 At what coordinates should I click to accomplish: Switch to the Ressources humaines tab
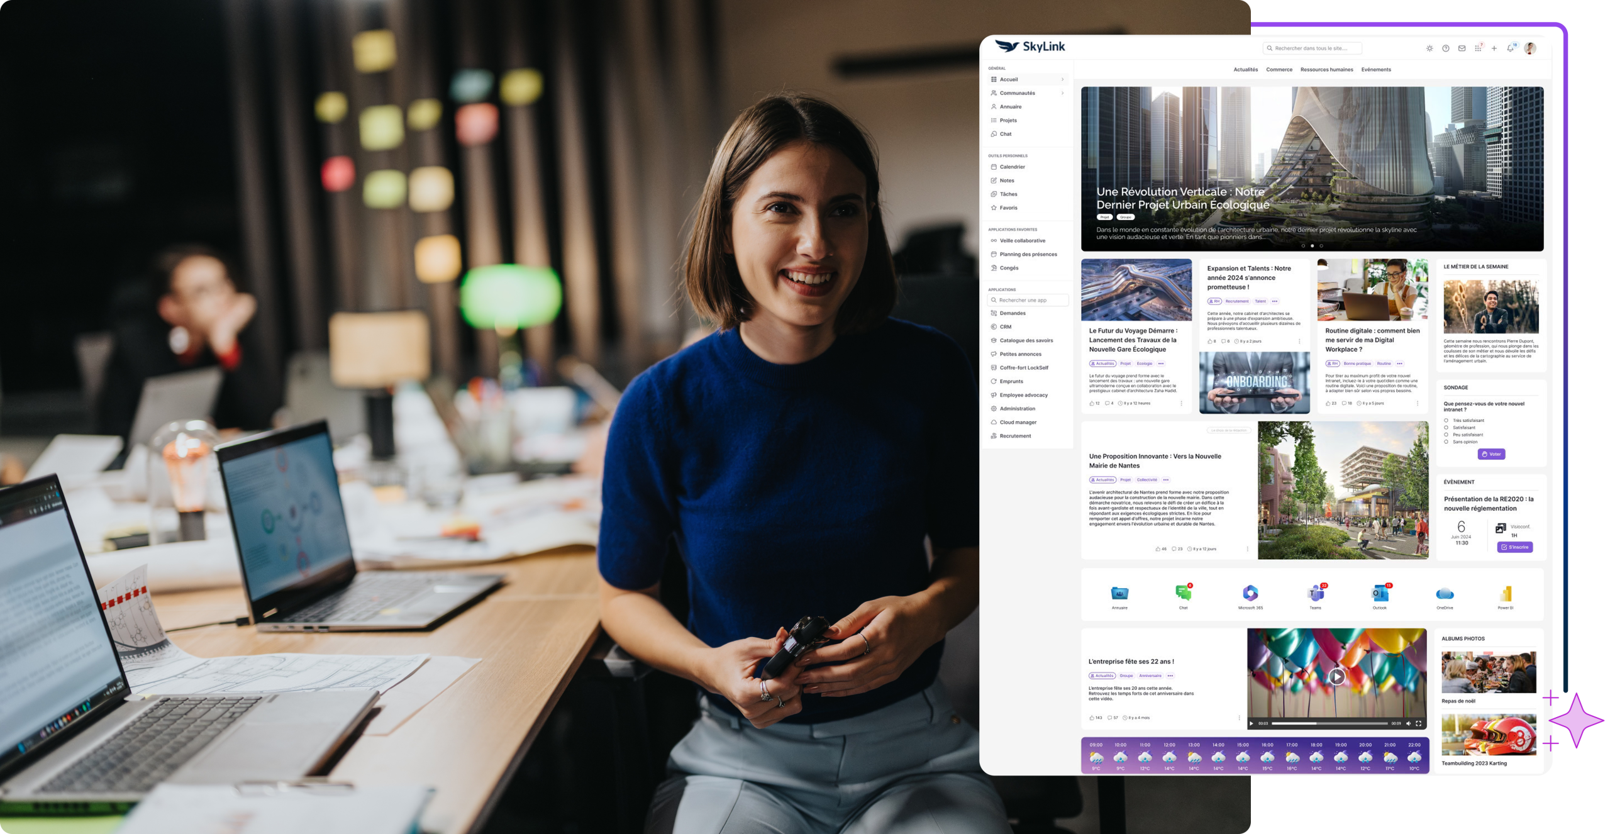[x=1328, y=70]
